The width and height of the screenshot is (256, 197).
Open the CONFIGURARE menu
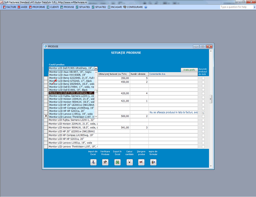pos(133,7)
